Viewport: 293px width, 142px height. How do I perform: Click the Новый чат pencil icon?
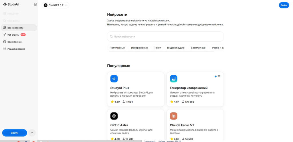tap(5, 14)
